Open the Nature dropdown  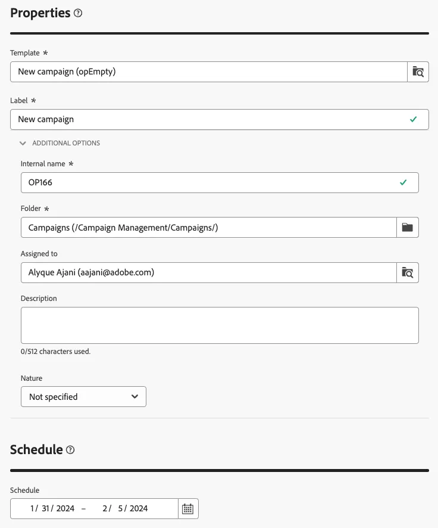click(x=83, y=397)
